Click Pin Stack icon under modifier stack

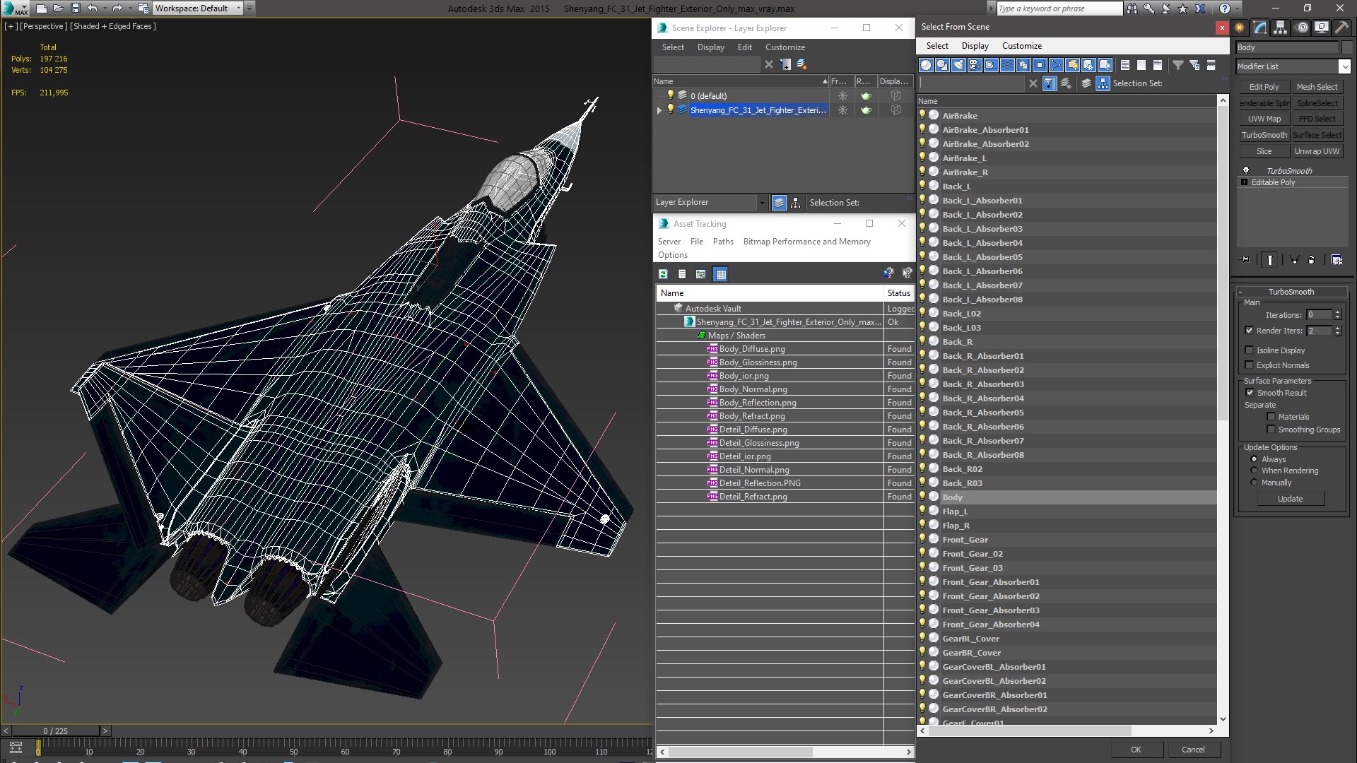(x=1245, y=260)
